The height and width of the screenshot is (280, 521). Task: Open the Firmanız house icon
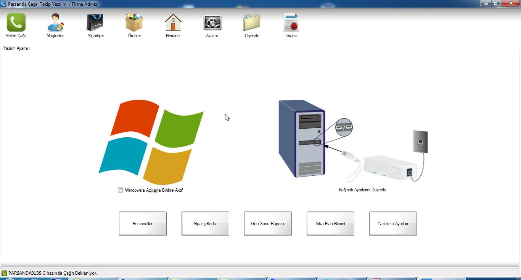click(173, 22)
